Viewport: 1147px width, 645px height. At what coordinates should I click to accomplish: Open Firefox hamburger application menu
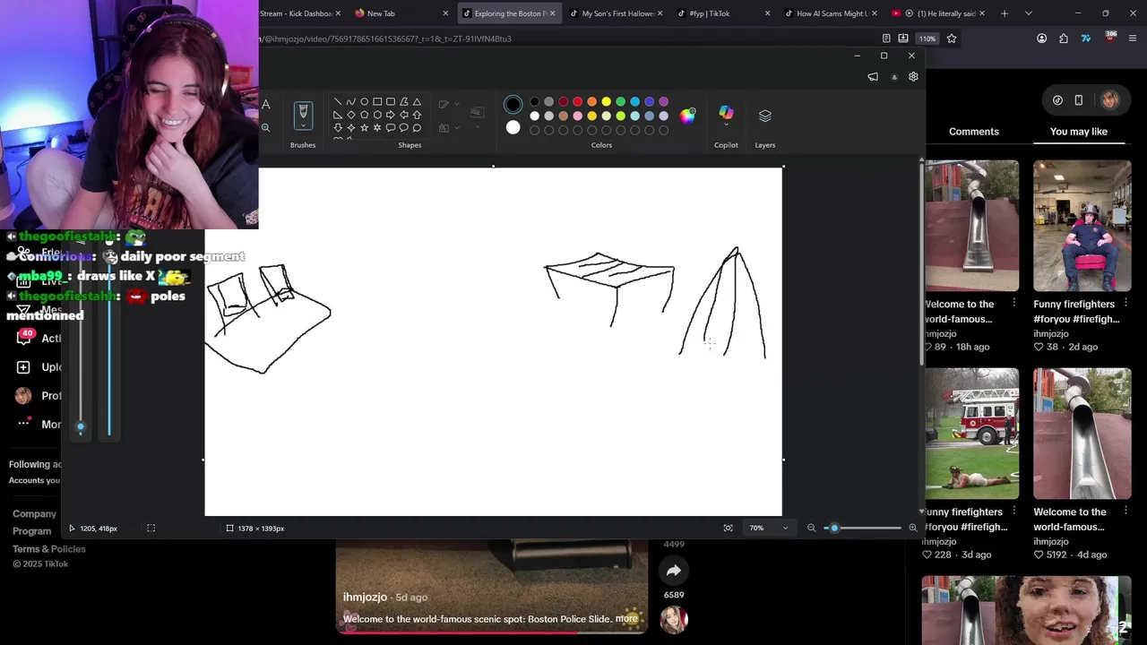click(x=1133, y=39)
